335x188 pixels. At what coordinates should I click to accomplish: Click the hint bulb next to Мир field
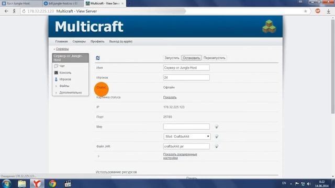tap(216, 126)
